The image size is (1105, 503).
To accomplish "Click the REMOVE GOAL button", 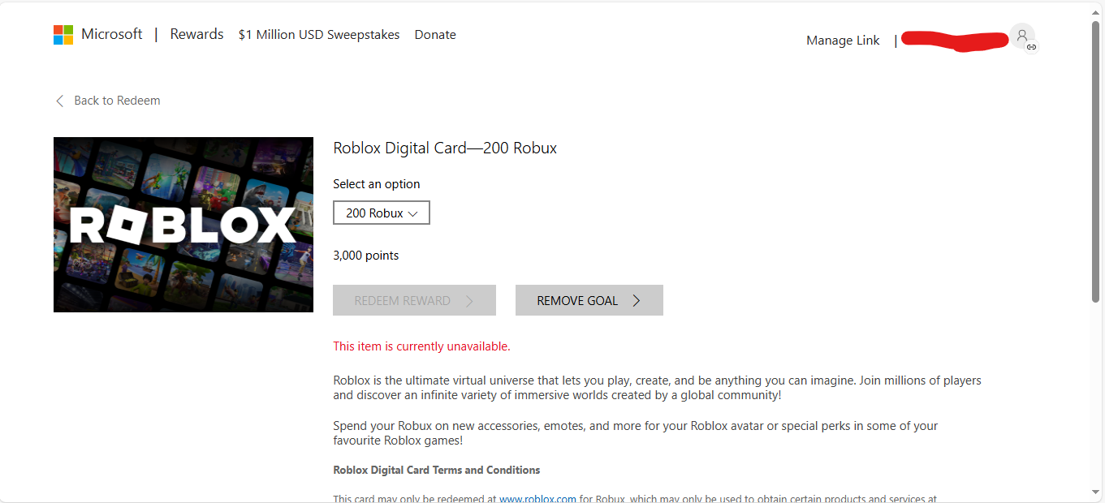I will coord(589,300).
